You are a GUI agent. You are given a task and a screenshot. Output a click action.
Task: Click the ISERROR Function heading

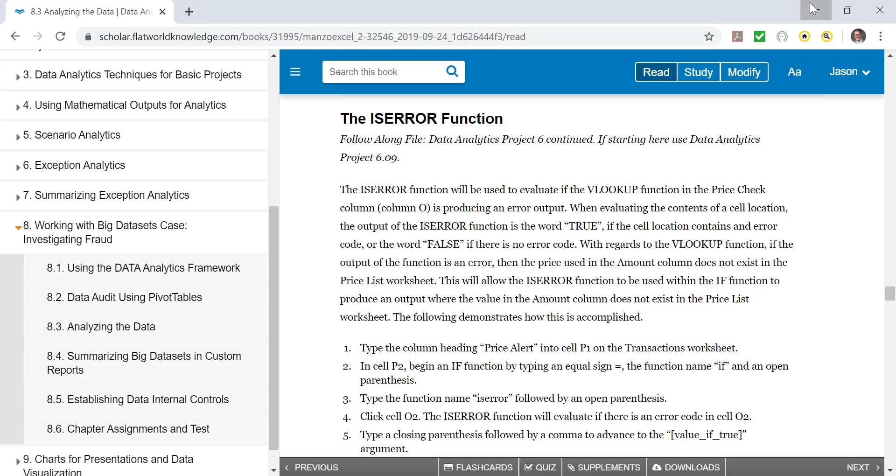click(x=421, y=119)
